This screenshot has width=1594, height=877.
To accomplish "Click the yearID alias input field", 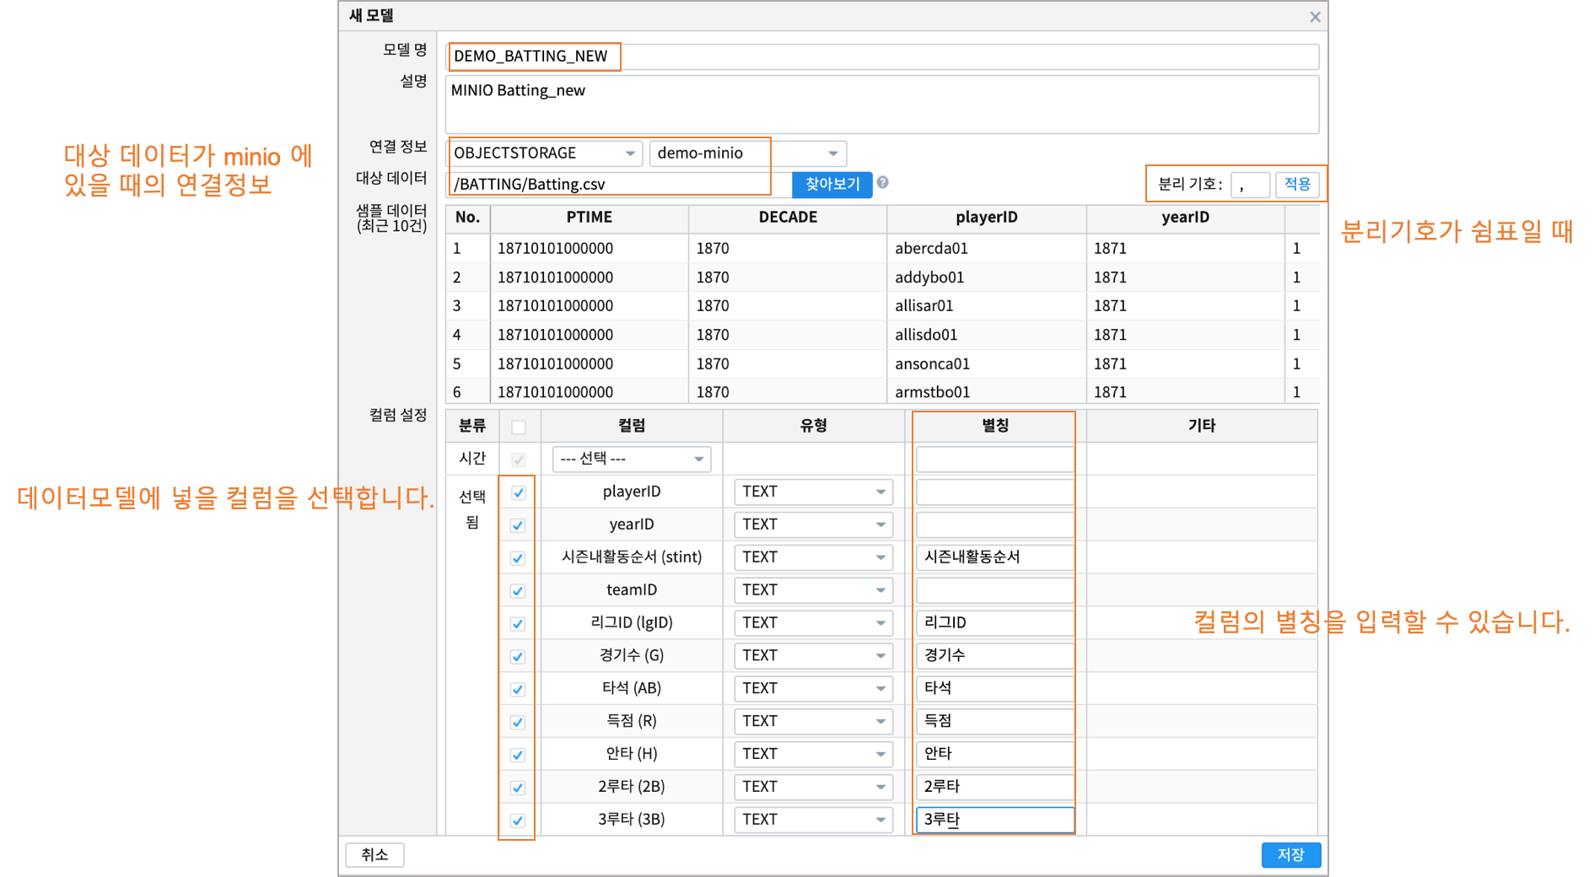I will 995,525.
